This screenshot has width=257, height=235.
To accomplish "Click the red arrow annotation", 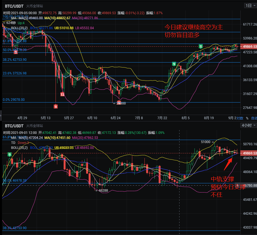I will 228,164.
